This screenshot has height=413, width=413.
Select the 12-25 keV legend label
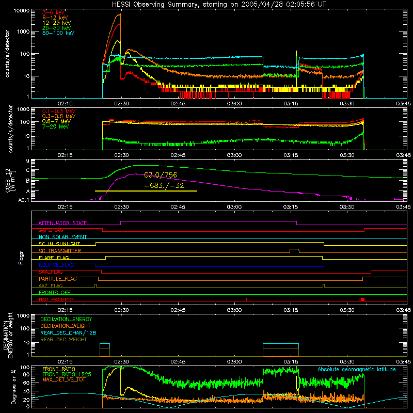point(56,23)
